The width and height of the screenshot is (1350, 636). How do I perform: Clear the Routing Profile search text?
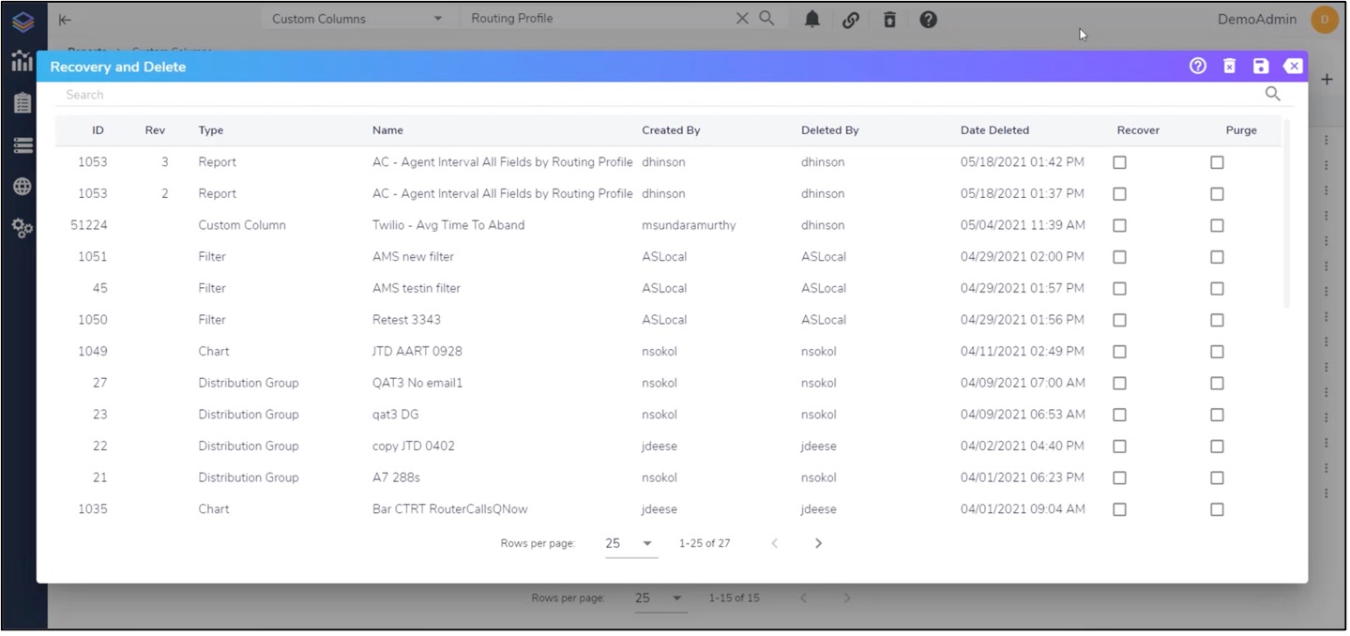pos(742,19)
